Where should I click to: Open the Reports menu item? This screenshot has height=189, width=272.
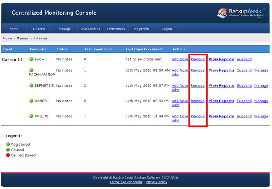[39, 29]
